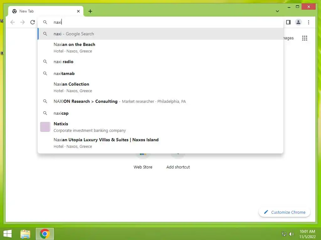The width and height of the screenshot is (321, 240).
Task: Pick the naxitamab suggestion
Action: 161,73
